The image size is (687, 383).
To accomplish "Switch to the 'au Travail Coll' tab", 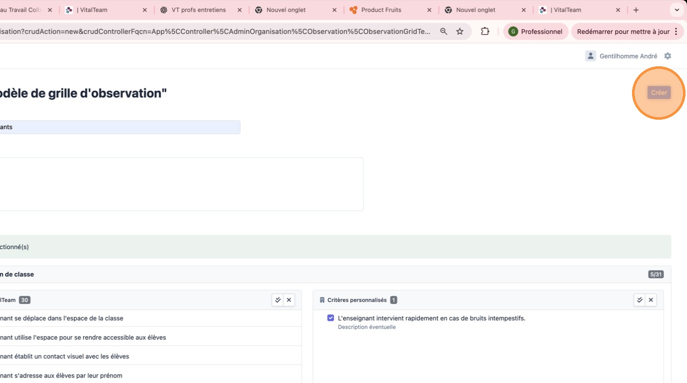I will pos(21,10).
